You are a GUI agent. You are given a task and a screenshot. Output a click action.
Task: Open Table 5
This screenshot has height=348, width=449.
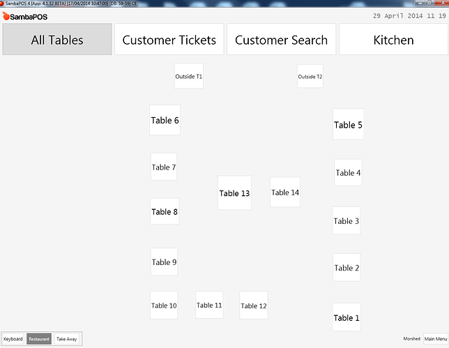pos(348,124)
